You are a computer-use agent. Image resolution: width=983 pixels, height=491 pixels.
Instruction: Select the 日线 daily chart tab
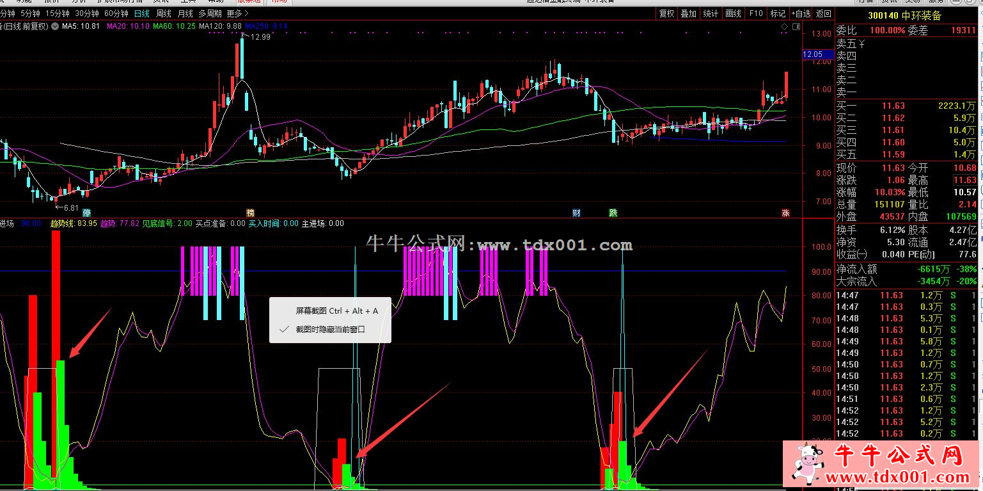(x=142, y=13)
